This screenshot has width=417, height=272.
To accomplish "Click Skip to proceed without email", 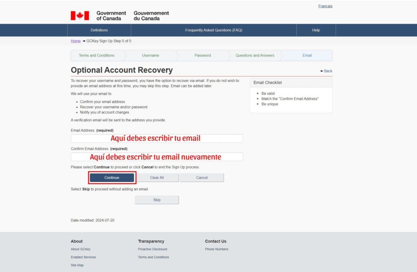I will pos(157,200).
